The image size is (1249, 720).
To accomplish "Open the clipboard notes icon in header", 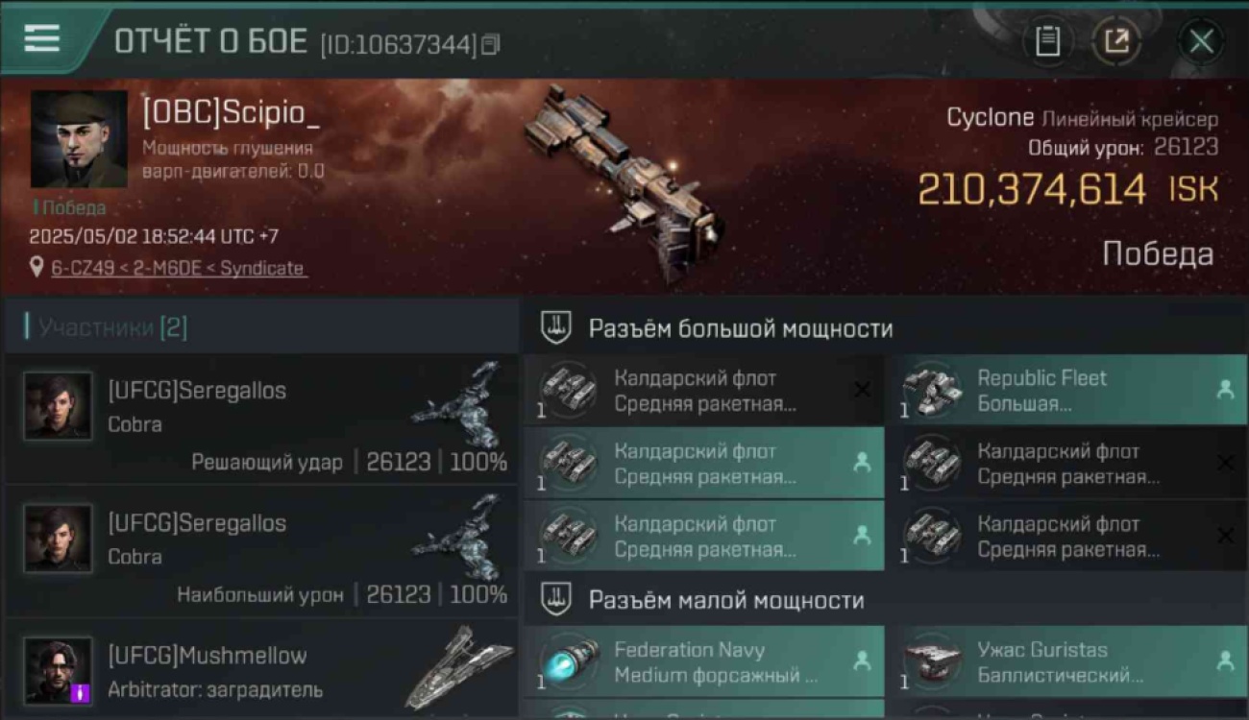I will [x=1047, y=40].
